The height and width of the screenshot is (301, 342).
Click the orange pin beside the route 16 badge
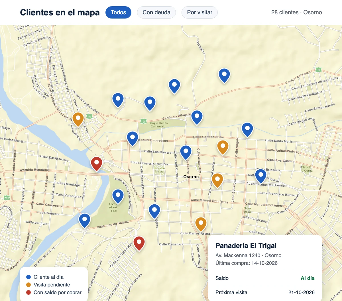(x=78, y=119)
